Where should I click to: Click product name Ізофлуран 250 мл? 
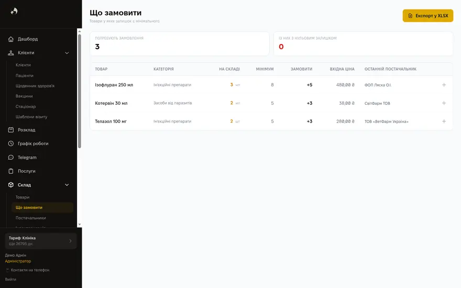[x=114, y=85]
